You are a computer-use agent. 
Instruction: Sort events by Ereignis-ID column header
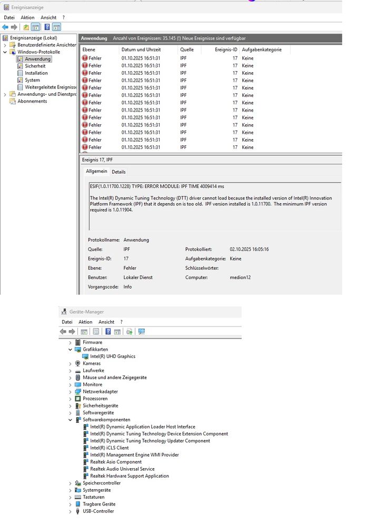point(226,49)
